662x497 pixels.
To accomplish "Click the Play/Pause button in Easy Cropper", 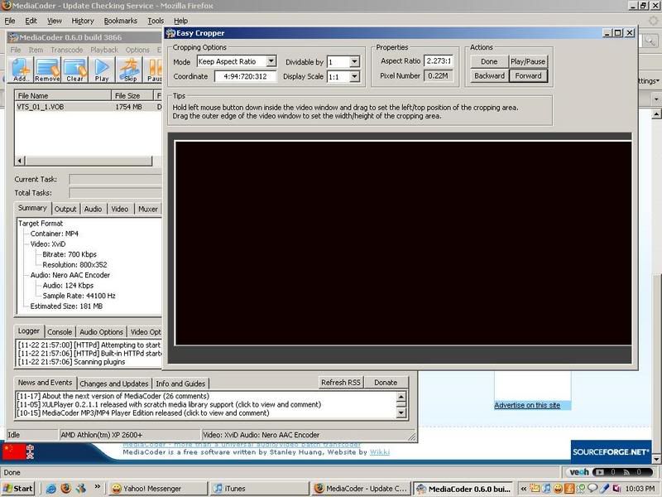I will [528, 61].
